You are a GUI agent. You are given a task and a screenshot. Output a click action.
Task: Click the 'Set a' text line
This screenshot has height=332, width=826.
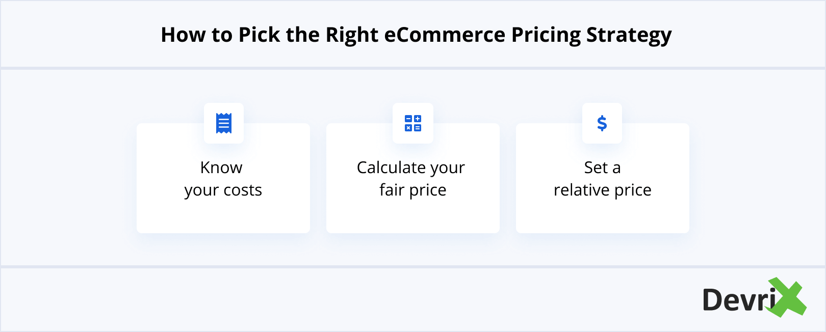602,168
